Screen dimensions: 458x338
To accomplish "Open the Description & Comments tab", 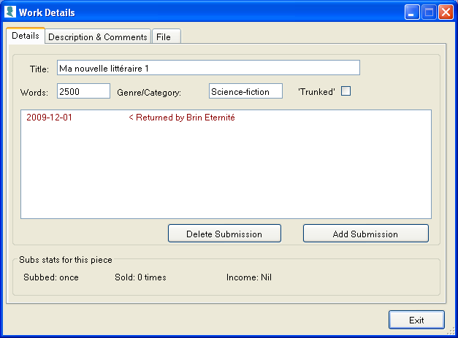I will click(x=98, y=37).
